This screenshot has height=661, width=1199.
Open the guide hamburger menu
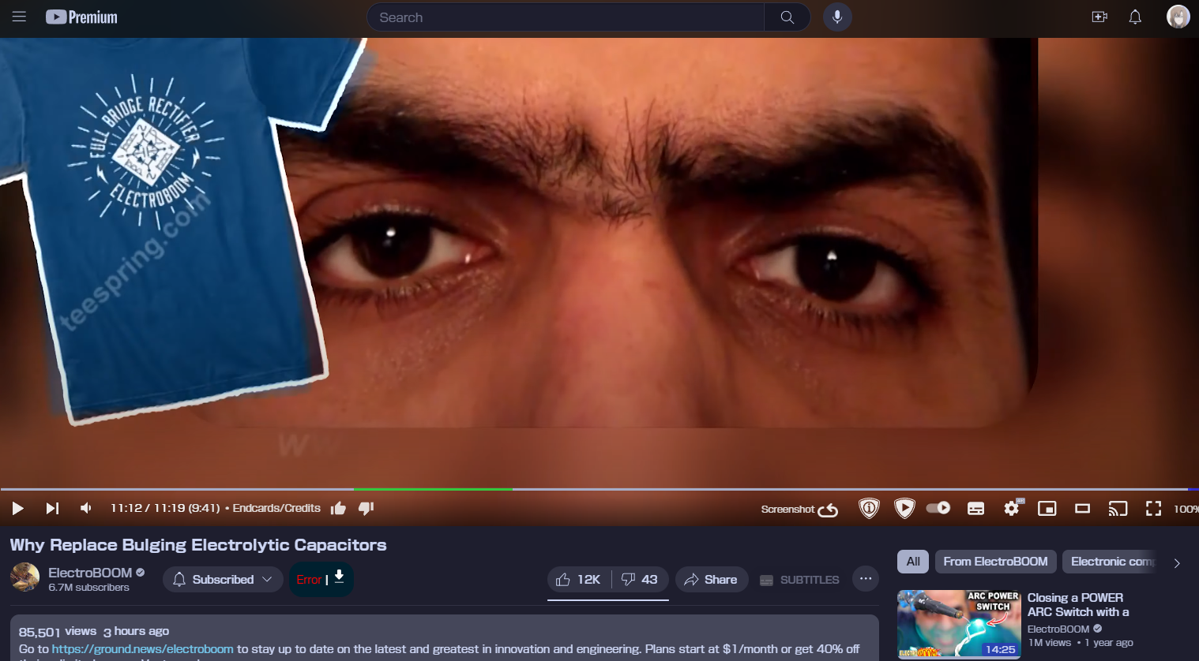(19, 17)
